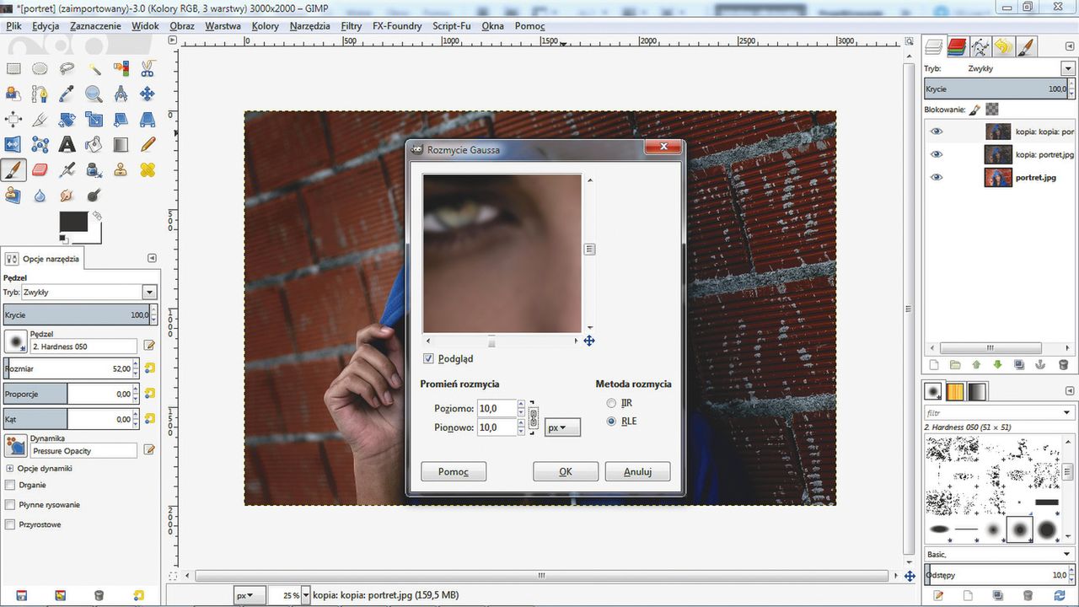Select the Fuzzy Select magic wand tool
The width and height of the screenshot is (1079, 607).
(94, 68)
